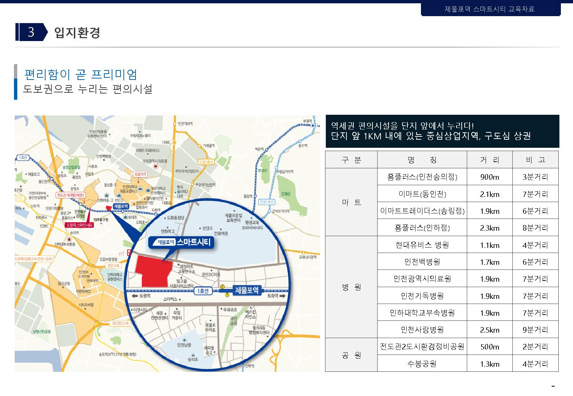Screen dimensions: 573x396
Task: Click the section number 3 badge
Action: pos(31,32)
